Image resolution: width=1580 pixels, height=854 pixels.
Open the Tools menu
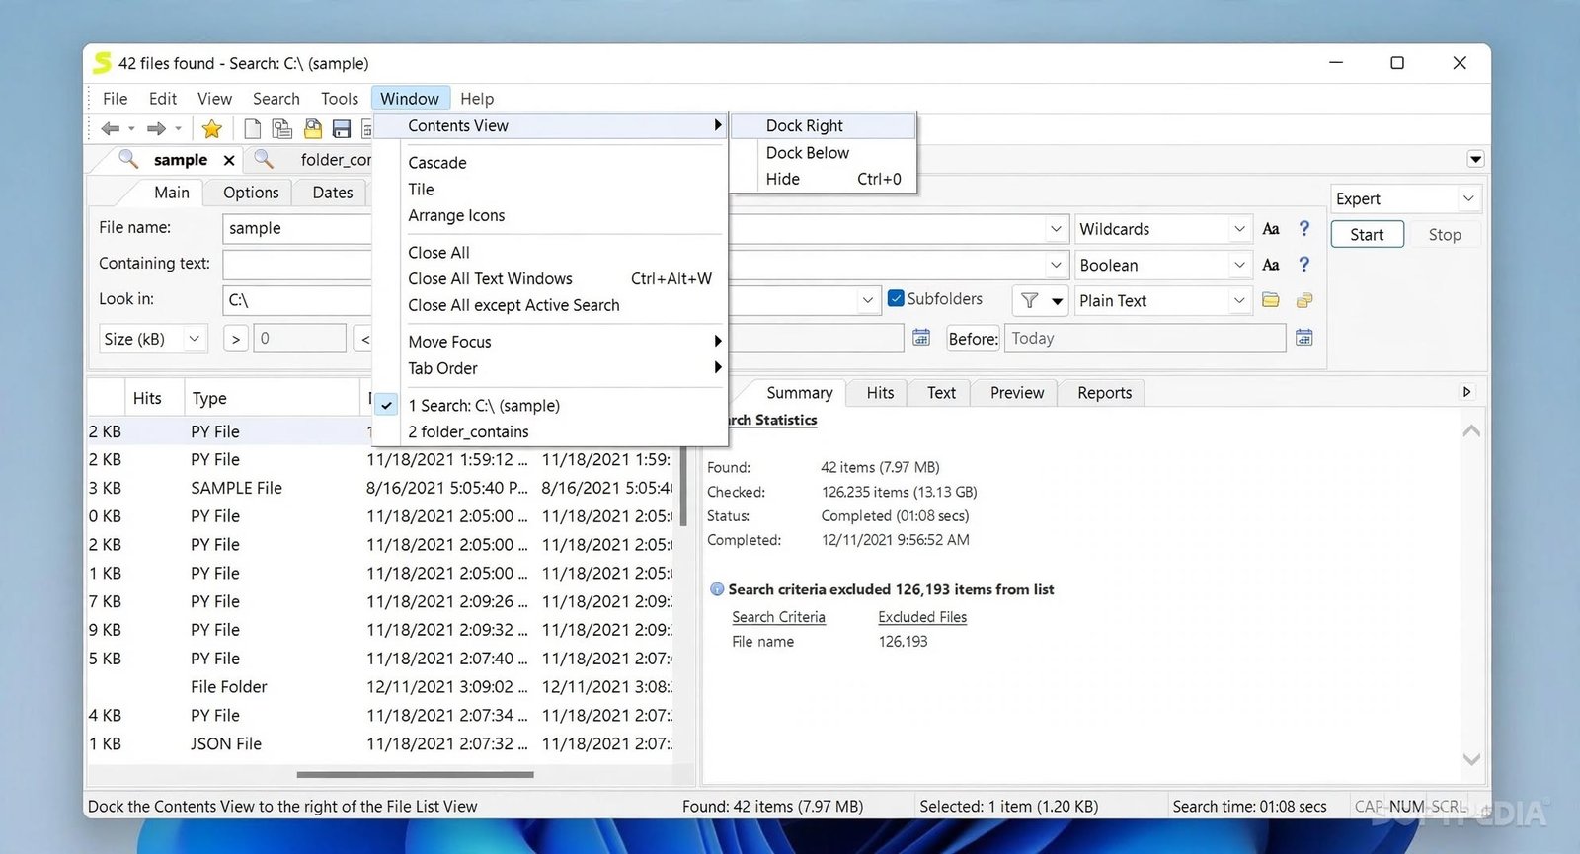(x=340, y=99)
